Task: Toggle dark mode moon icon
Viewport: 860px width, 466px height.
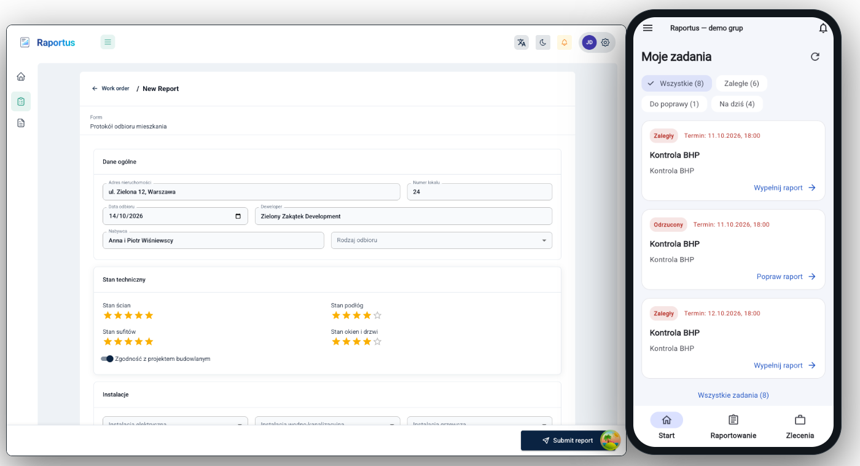Action: point(543,42)
